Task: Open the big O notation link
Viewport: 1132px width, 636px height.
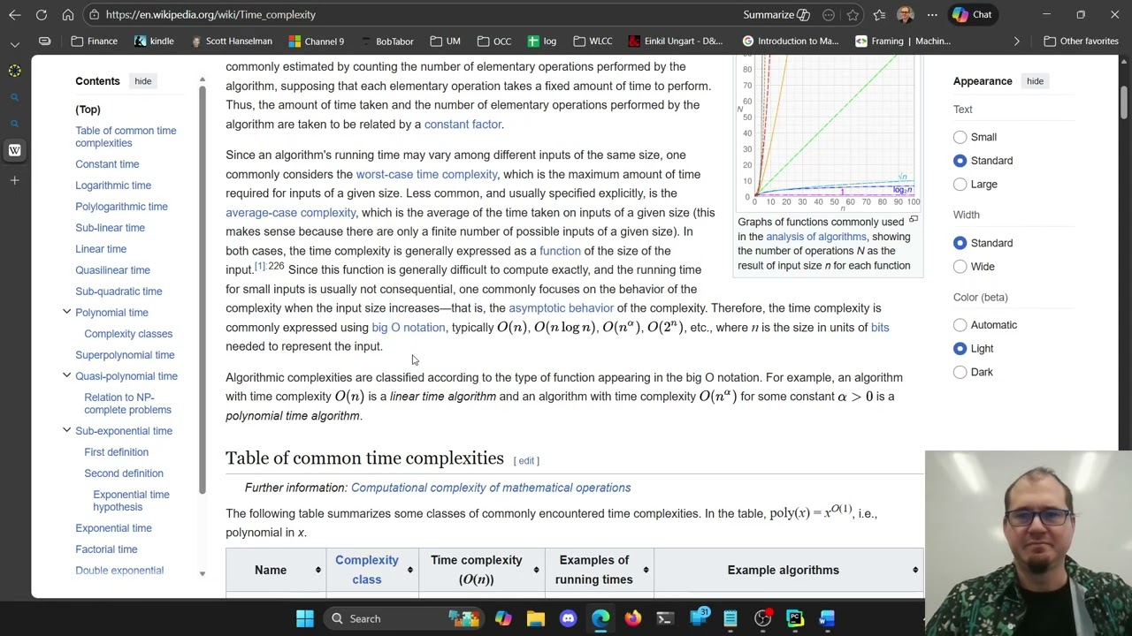Action: 409,328
